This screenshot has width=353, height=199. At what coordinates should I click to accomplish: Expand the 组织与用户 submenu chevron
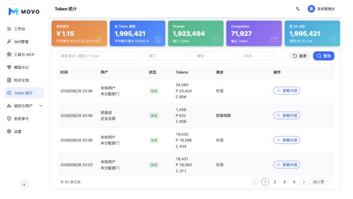(x=41, y=105)
